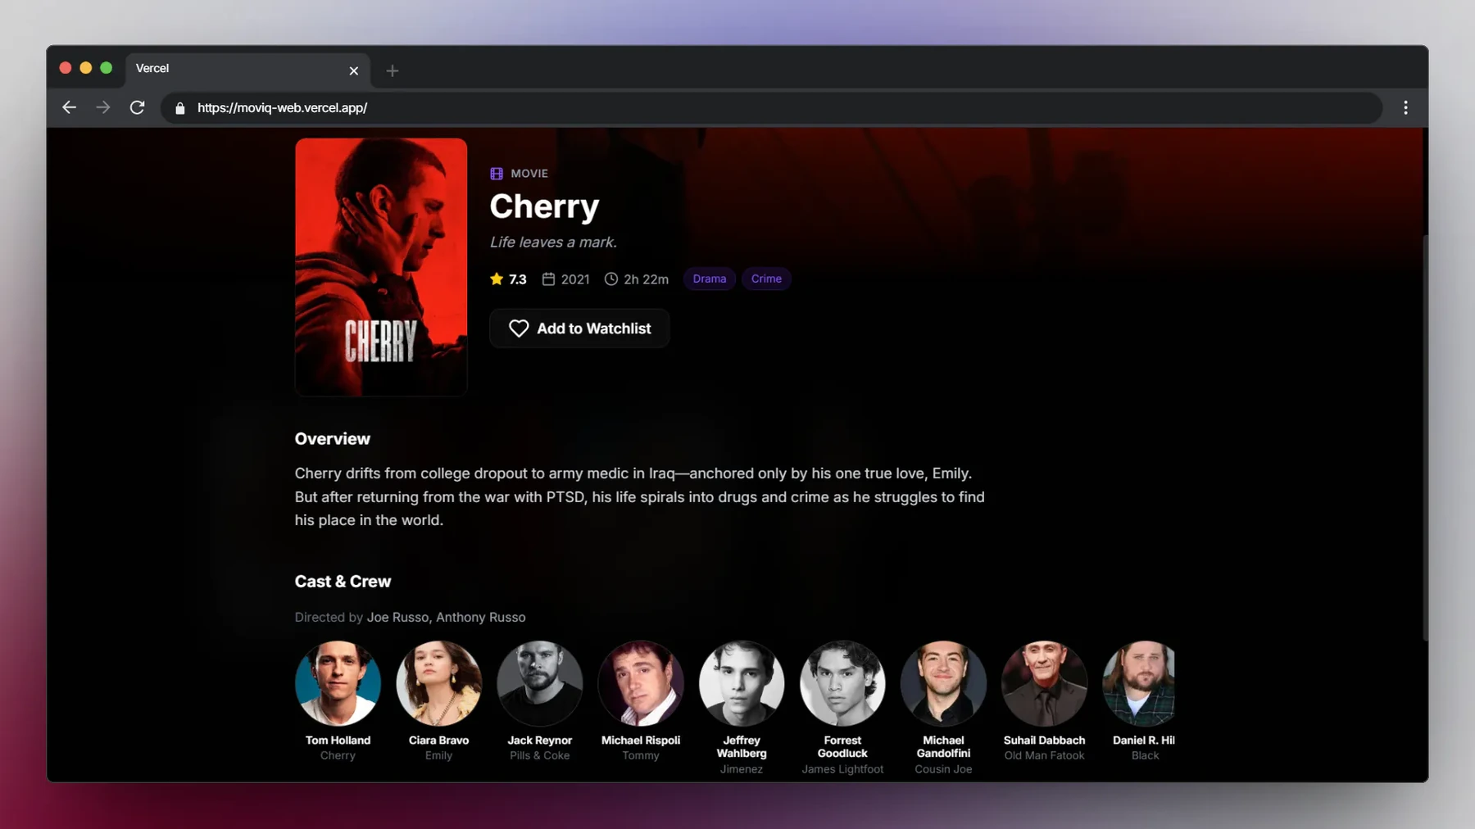The width and height of the screenshot is (1475, 829).
Task: Maximize the window with the green button
Action: click(107, 68)
